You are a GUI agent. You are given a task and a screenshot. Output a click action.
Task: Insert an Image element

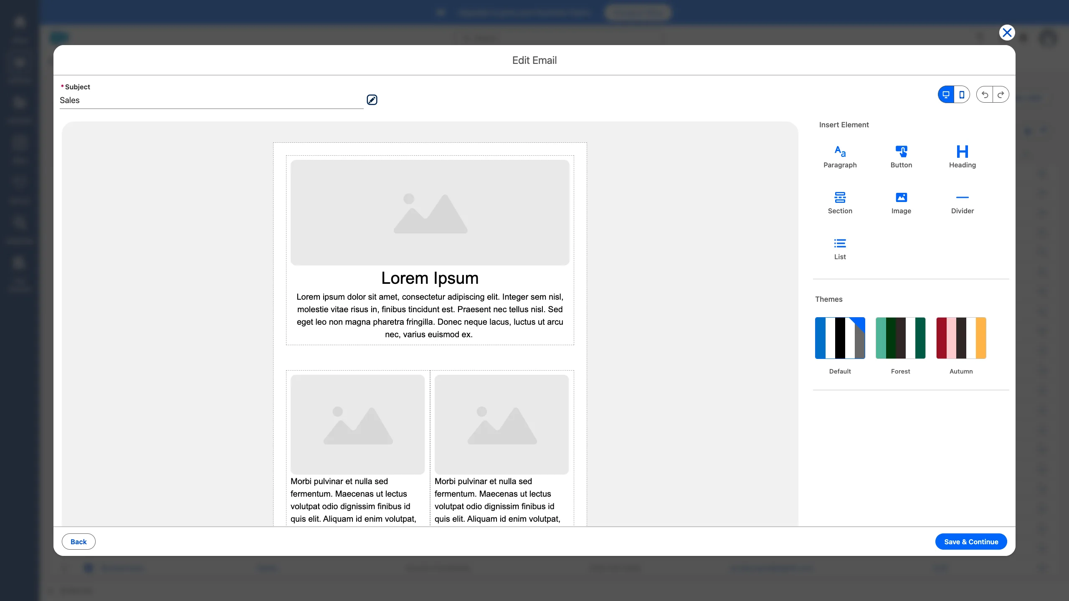click(x=901, y=202)
